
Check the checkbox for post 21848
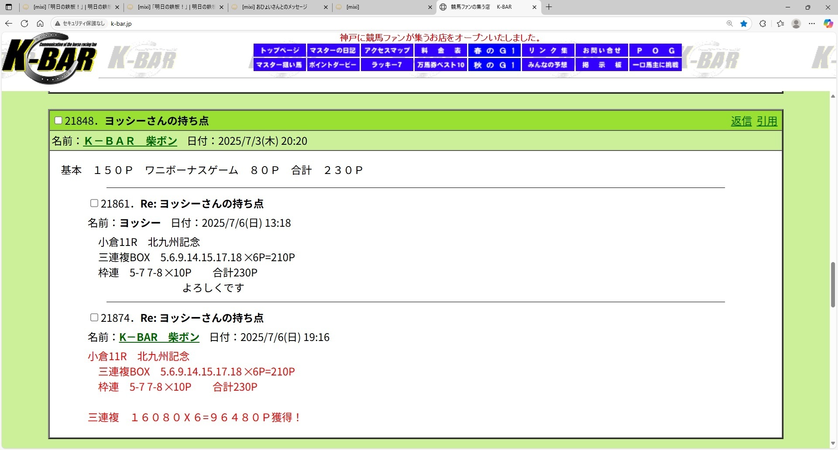pos(58,121)
